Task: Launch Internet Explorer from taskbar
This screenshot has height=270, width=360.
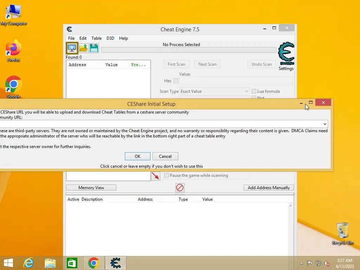Action: pos(29,263)
